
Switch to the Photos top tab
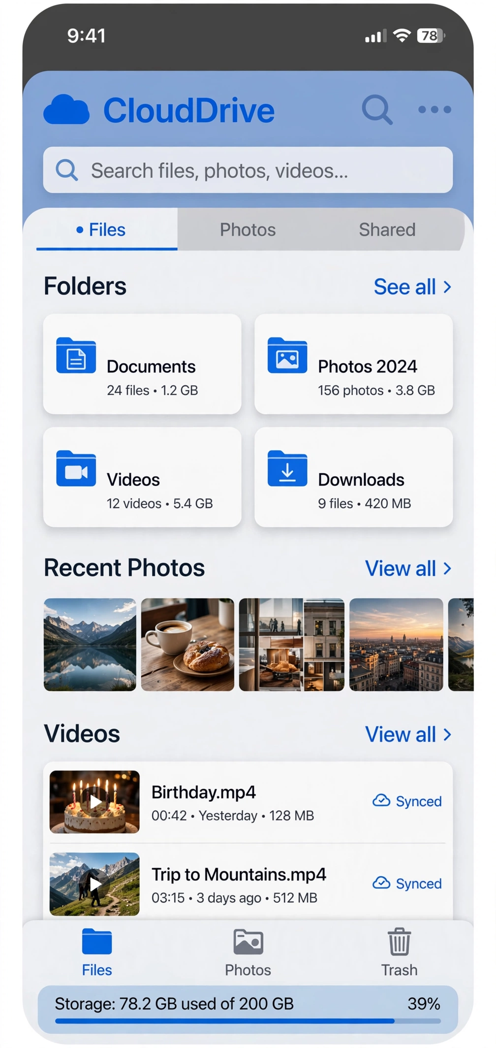tap(248, 229)
